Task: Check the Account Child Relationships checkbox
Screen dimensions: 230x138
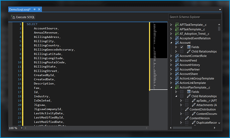Action: (x=182, y=52)
